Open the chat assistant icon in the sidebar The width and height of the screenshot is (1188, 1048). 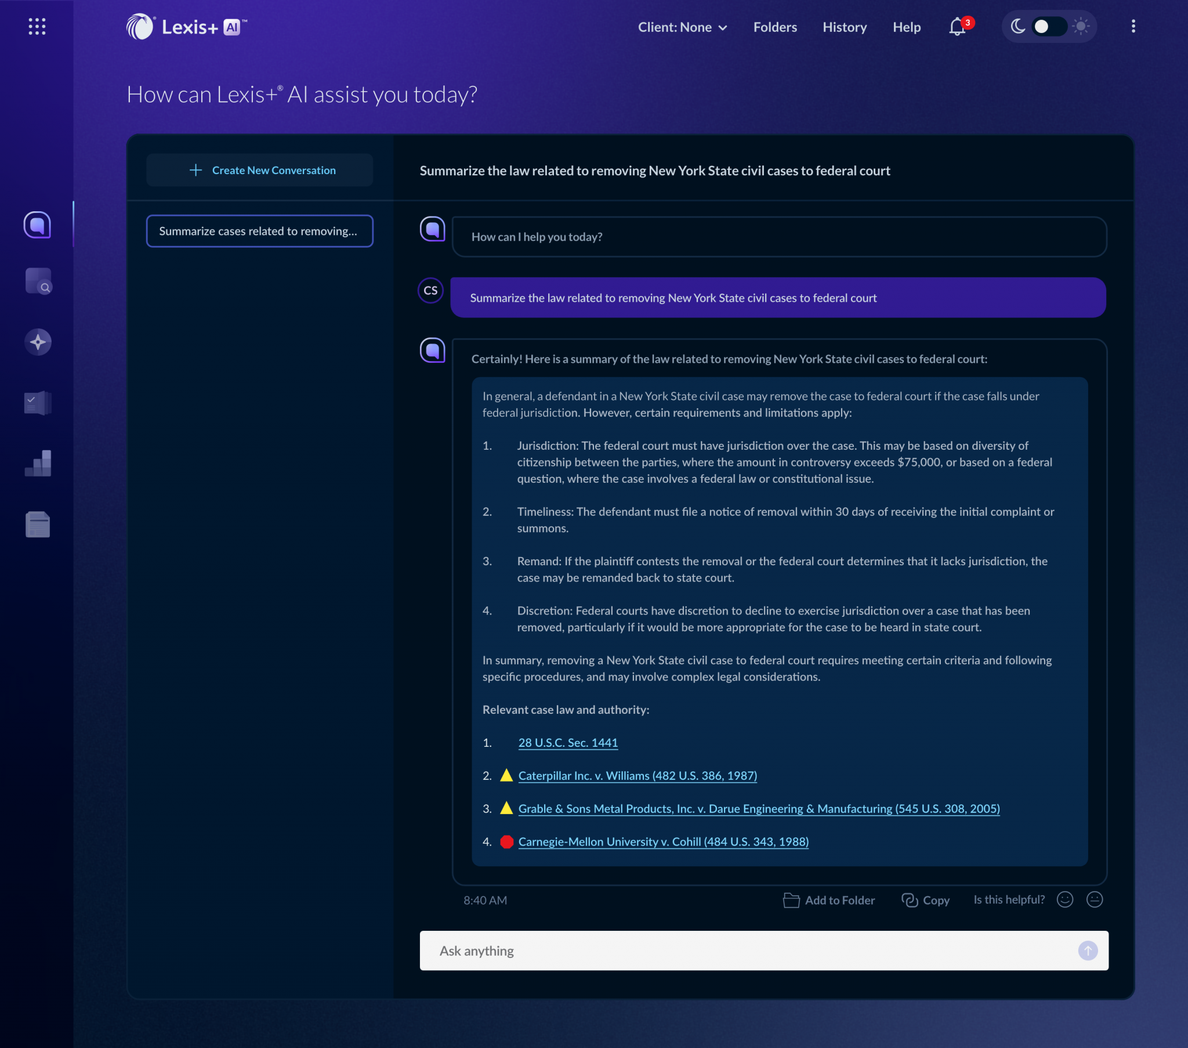pos(37,225)
